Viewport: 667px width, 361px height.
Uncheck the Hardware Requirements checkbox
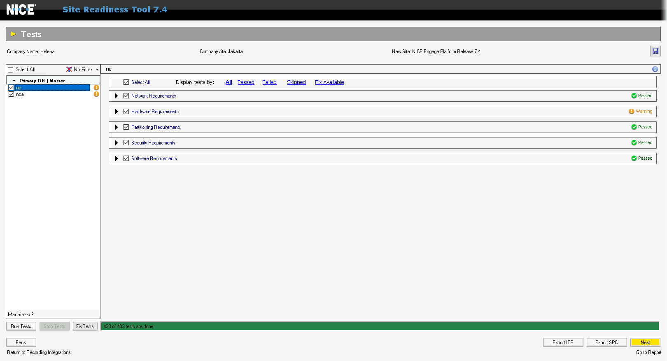point(126,112)
